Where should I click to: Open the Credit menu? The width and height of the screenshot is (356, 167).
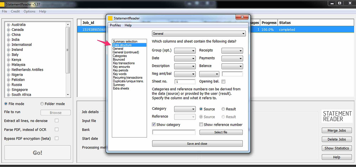[x=15, y=11]
